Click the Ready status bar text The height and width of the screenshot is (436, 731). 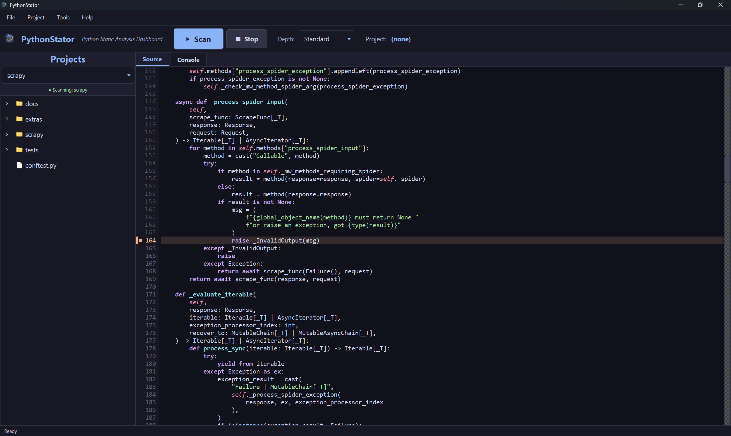click(11, 431)
